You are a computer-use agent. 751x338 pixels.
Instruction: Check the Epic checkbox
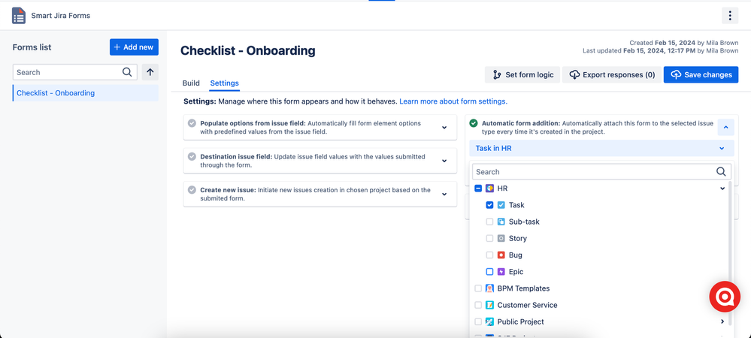coord(489,271)
